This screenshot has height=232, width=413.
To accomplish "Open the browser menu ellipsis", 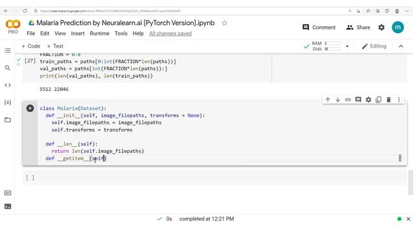I will click(x=407, y=11).
